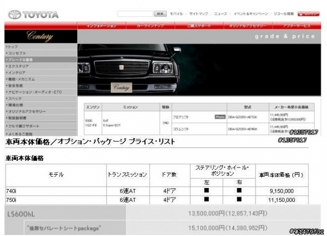This screenshot has width=327, height=236.
Task: Open 機能・メカニズム in the sidebar
Action: coord(41,79)
